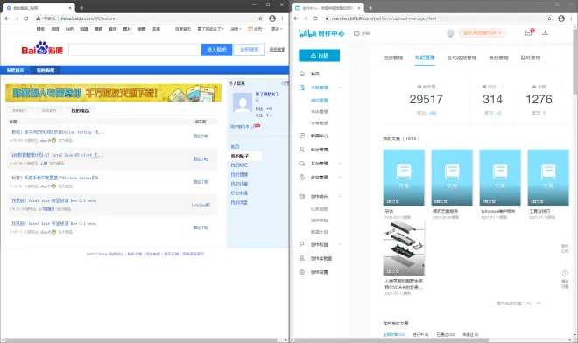Click the user avatar in the Tieba profile panel

(x=243, y=102)
